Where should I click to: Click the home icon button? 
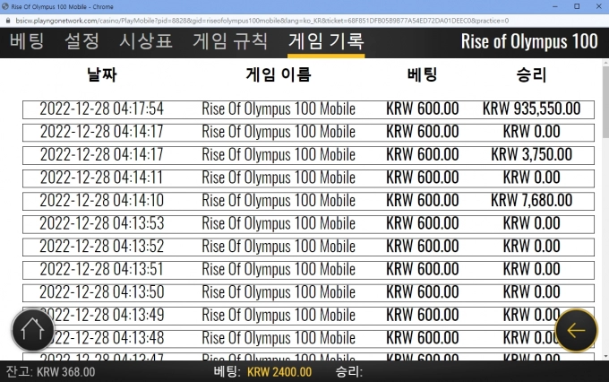[x=32, y=330]
